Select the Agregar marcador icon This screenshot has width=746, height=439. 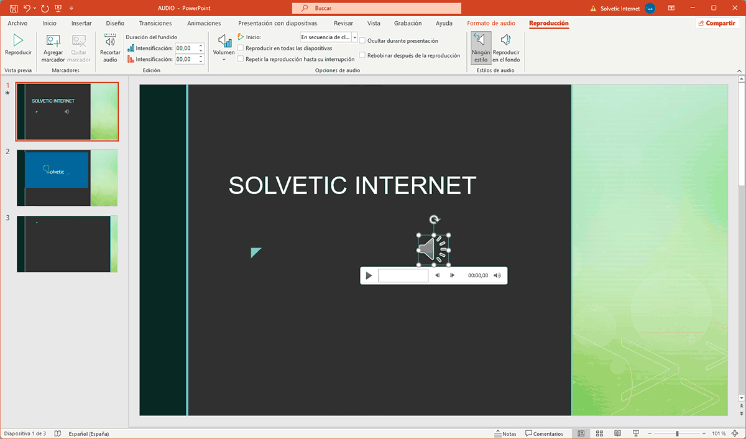pos(53,47)
